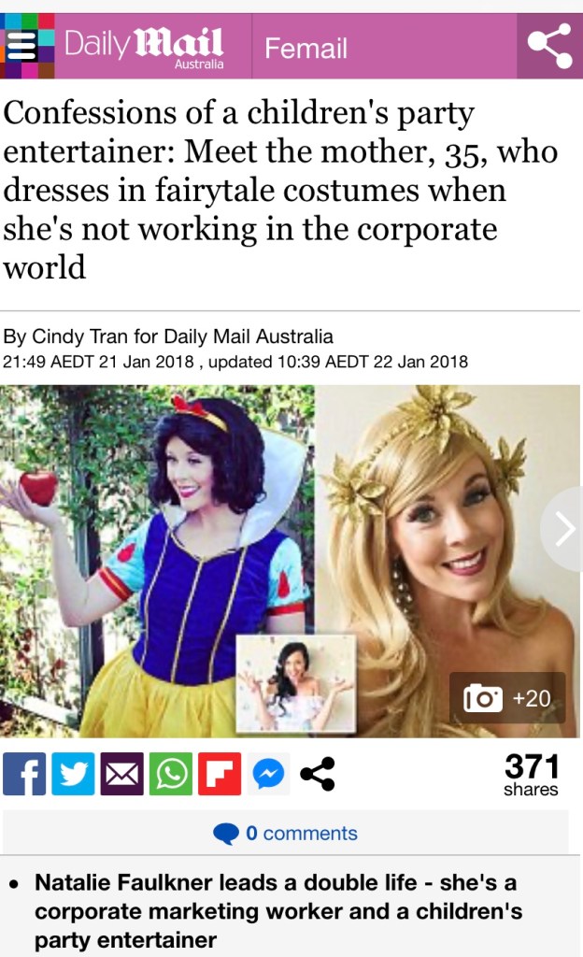Open the black share options icon
The image size is (583, 957).
point(317,774)
